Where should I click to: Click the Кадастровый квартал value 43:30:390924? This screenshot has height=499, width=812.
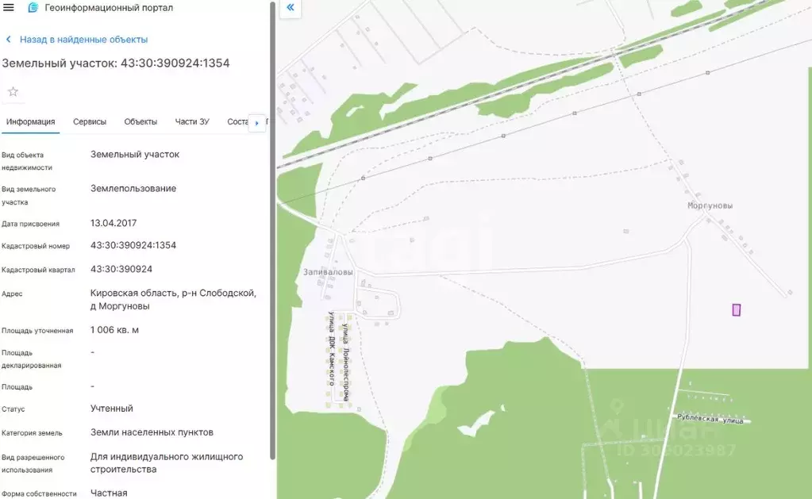(x=121, y=269)
